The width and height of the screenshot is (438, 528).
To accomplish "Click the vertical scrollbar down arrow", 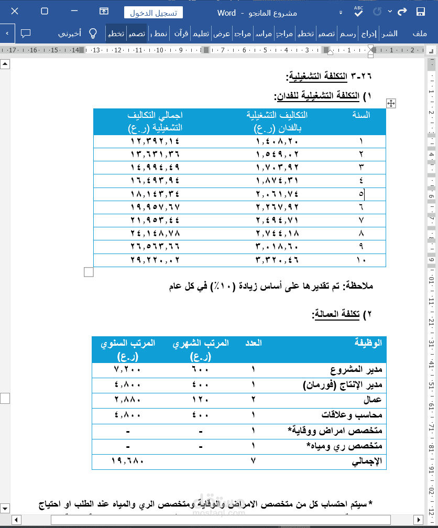I will click(x=5, y=508).
